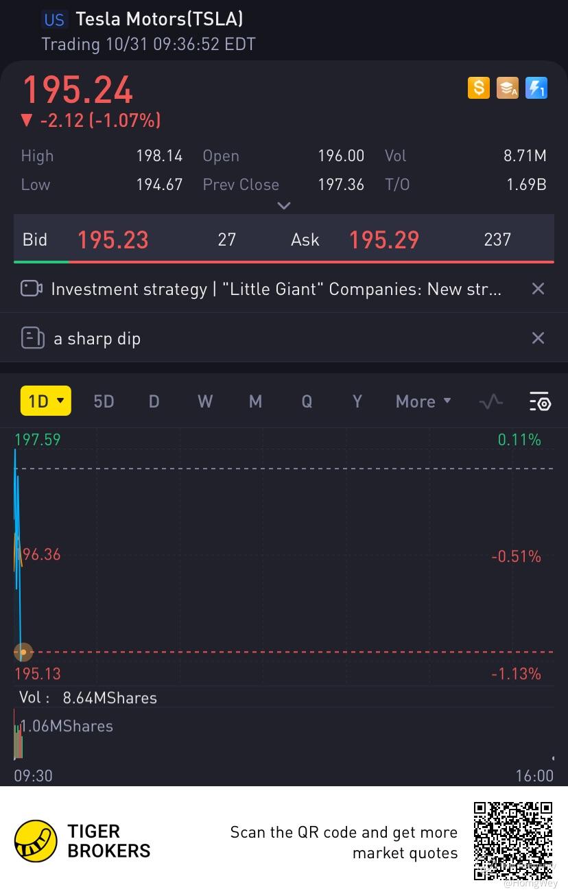Tap the bid price 195.23
This screenshot has width=568, height=896.
click(x=113, y=239)
